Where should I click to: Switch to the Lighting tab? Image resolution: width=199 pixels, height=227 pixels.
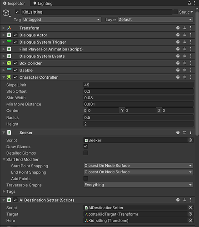pos(43,3)
